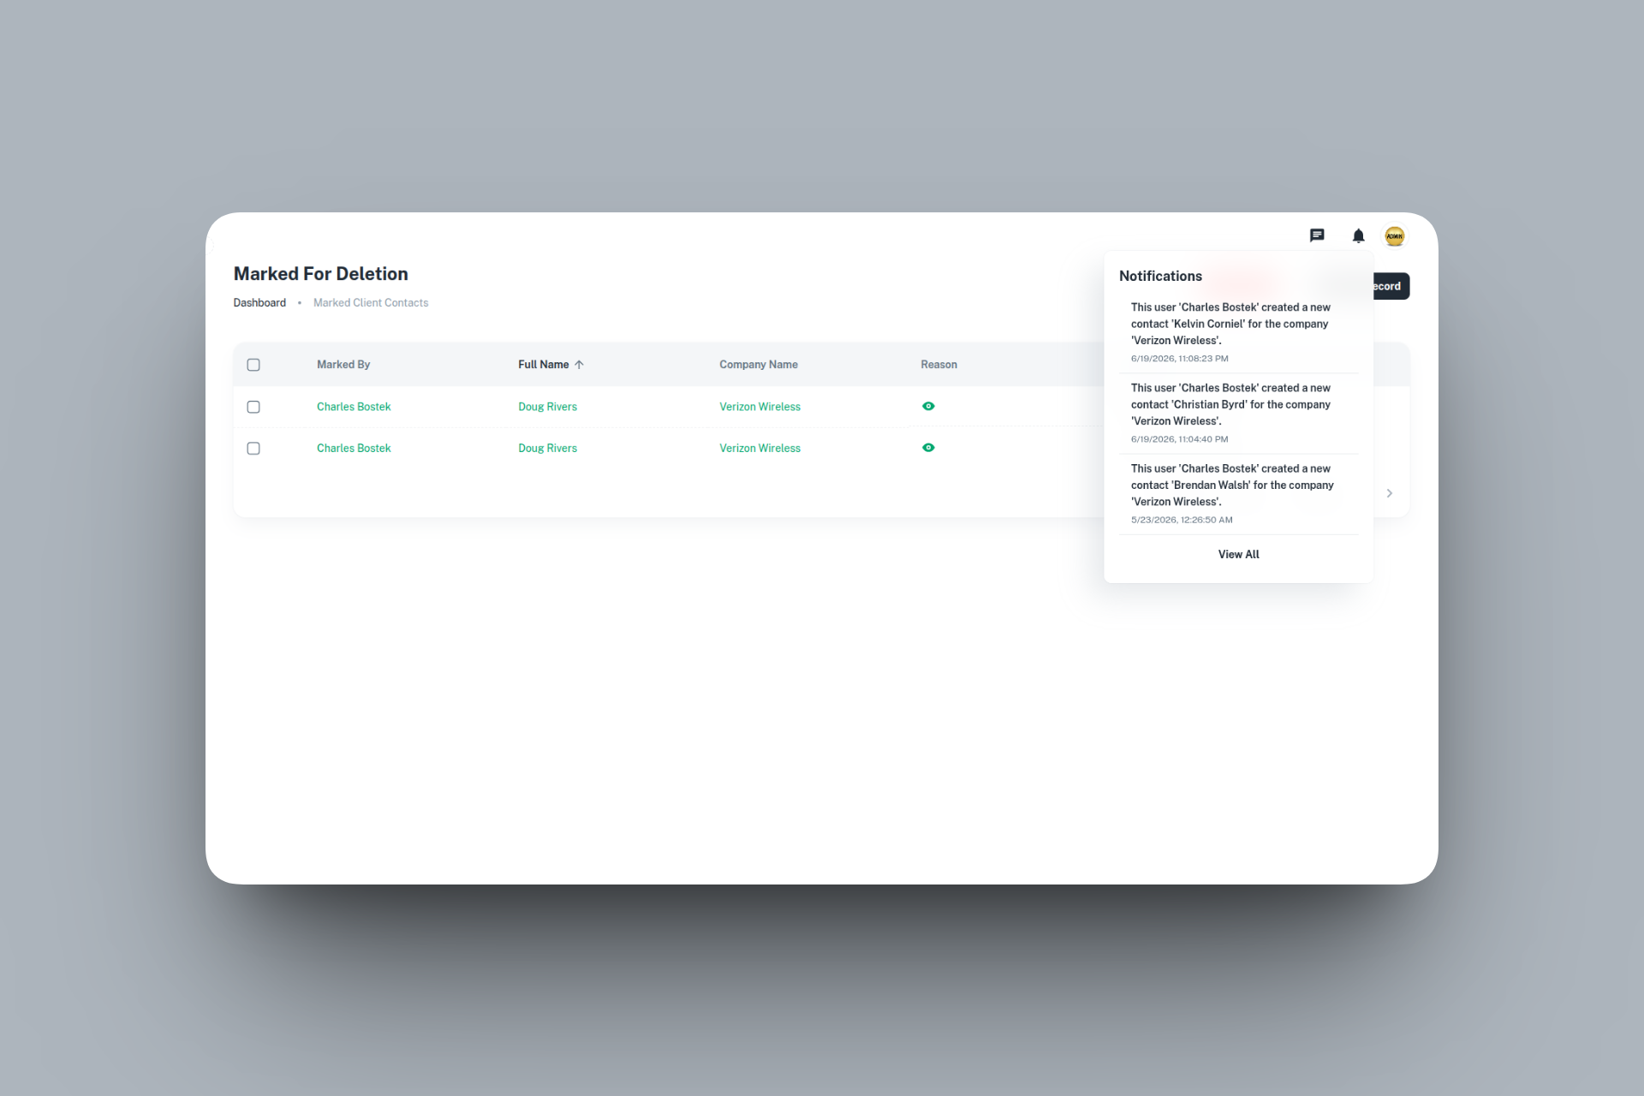This screenshot has width=1644, height=1096.
Task: Open Kelvin Corniel contact notification
Action: tap(1239, 332)
